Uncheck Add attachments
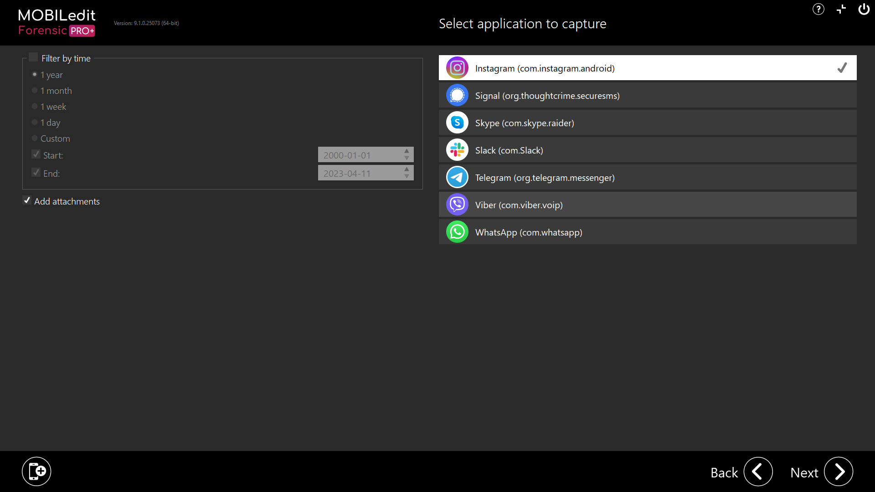Screen dimensions: 875x492 point(27,200)
